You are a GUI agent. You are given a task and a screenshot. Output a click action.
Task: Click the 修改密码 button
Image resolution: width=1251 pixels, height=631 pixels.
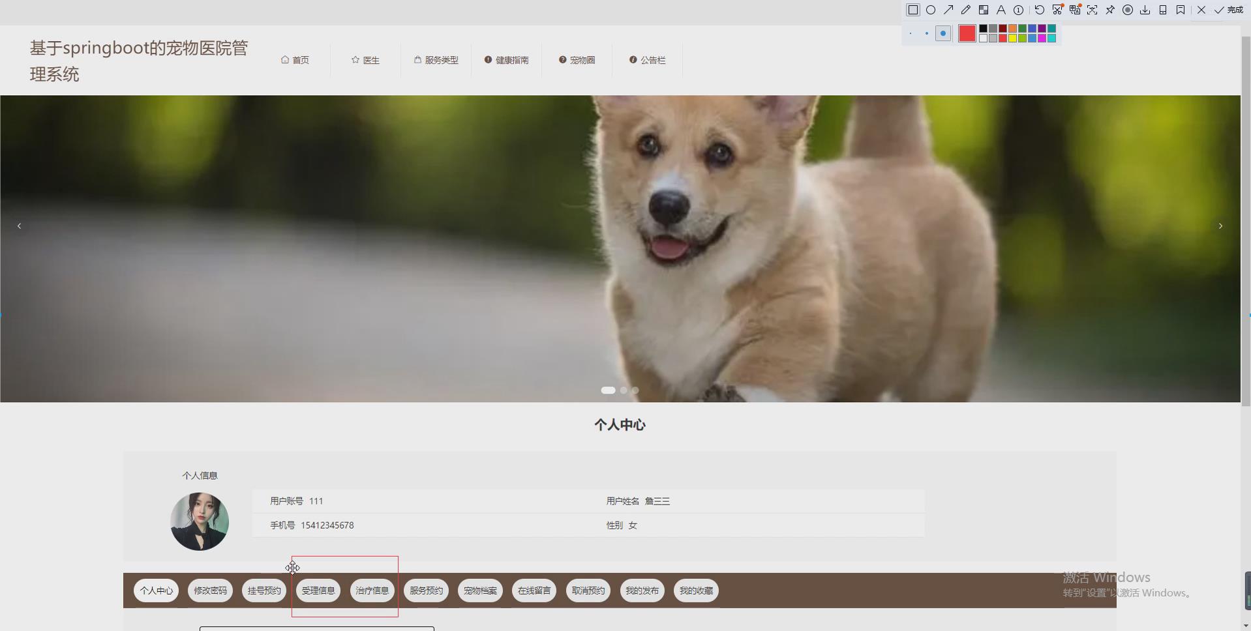[210, 590]
